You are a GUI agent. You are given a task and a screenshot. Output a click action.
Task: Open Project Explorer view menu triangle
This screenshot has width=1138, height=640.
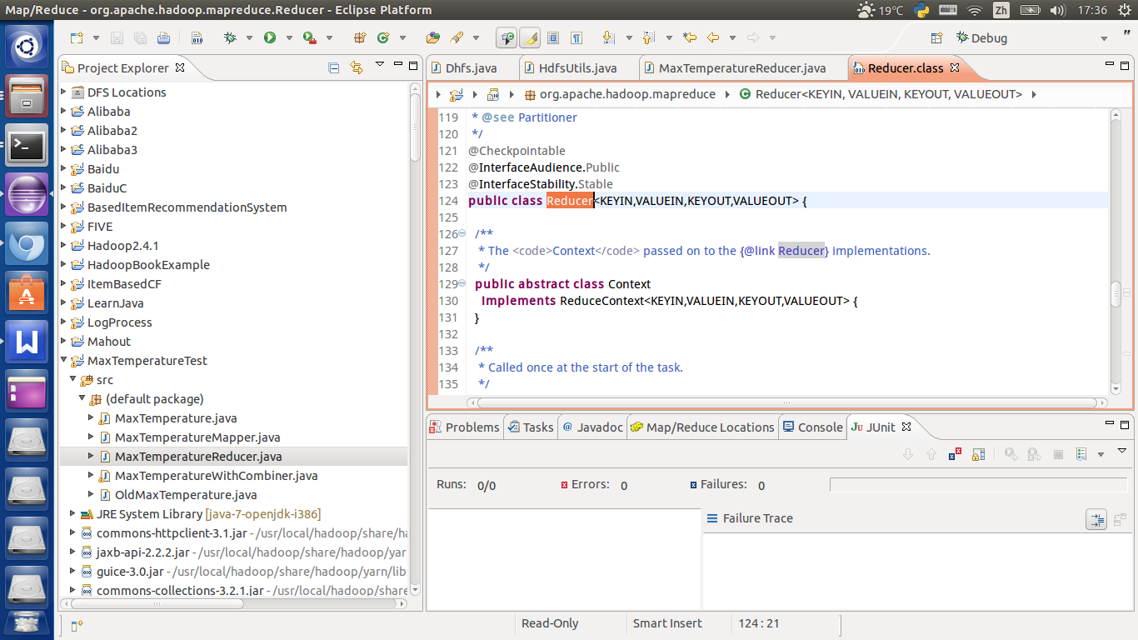pos(380,65)
